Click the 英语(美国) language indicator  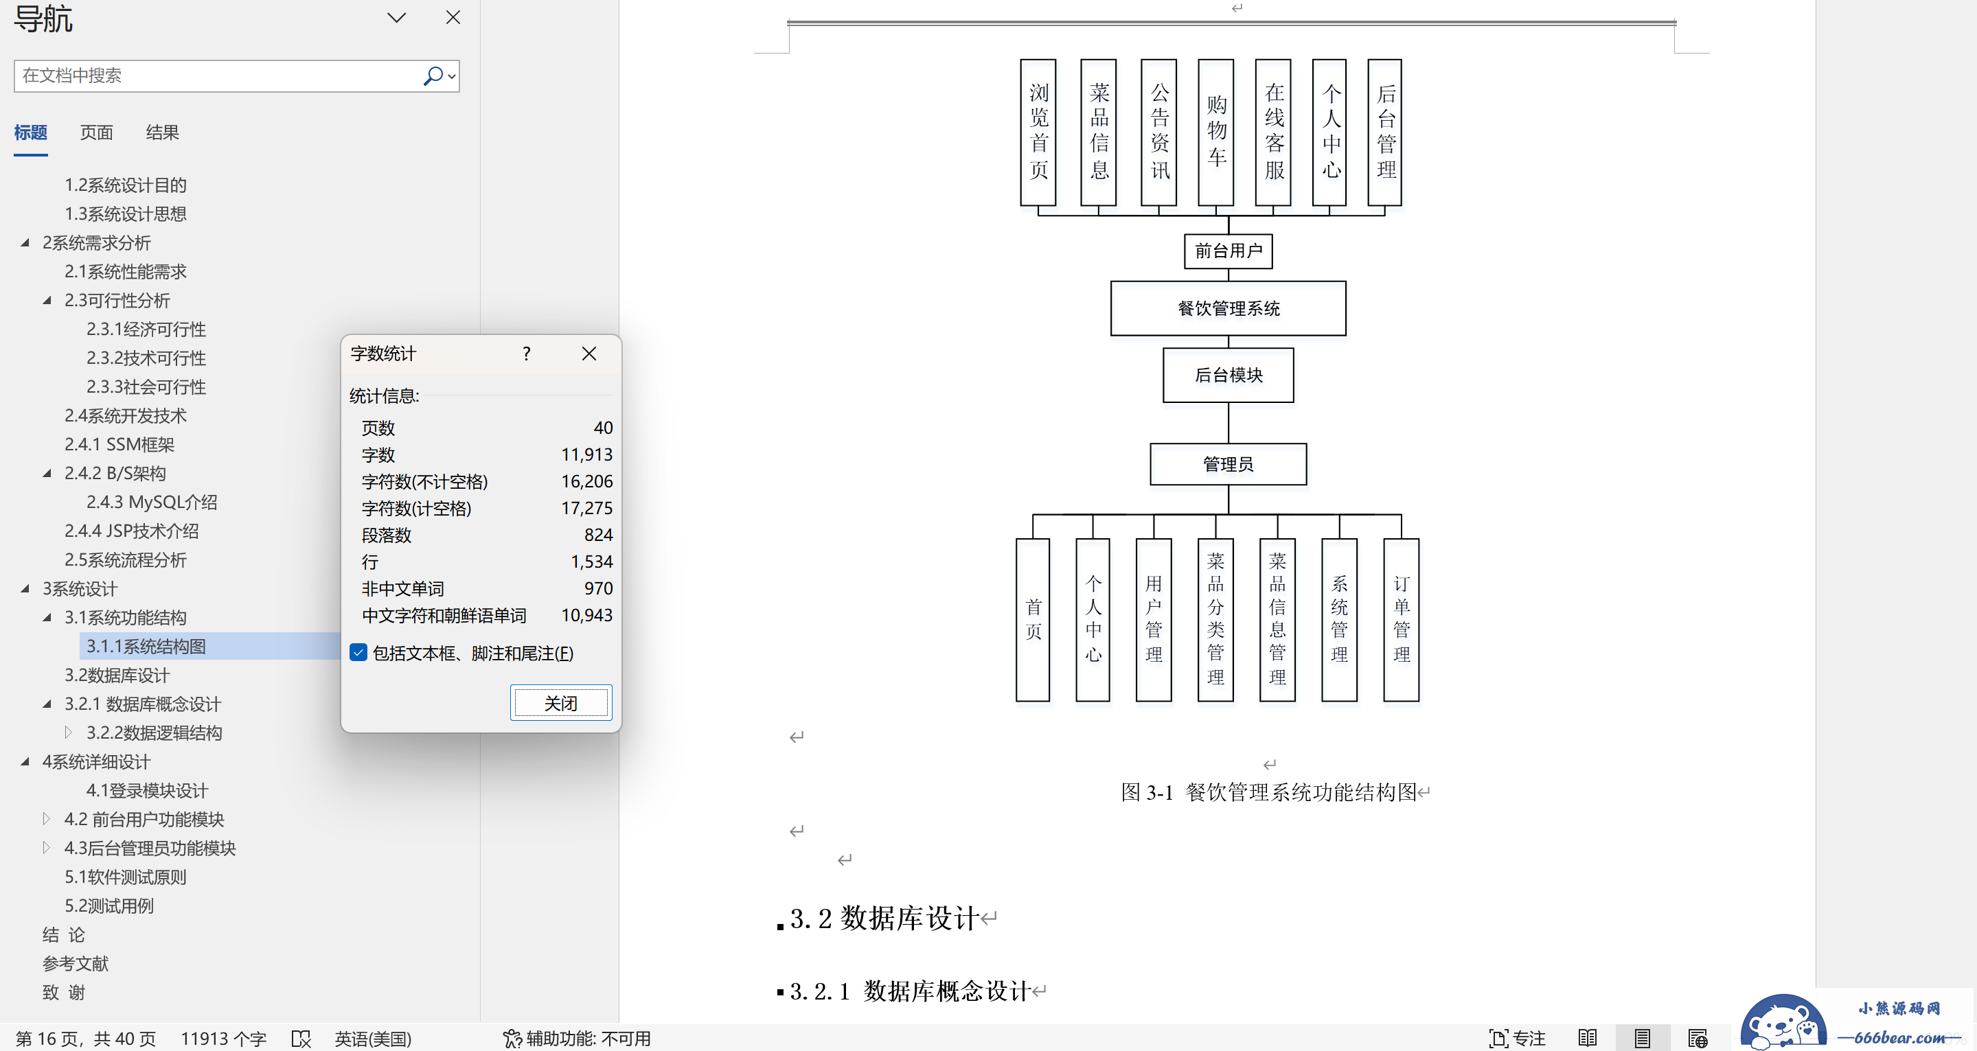pos(373,1039)
